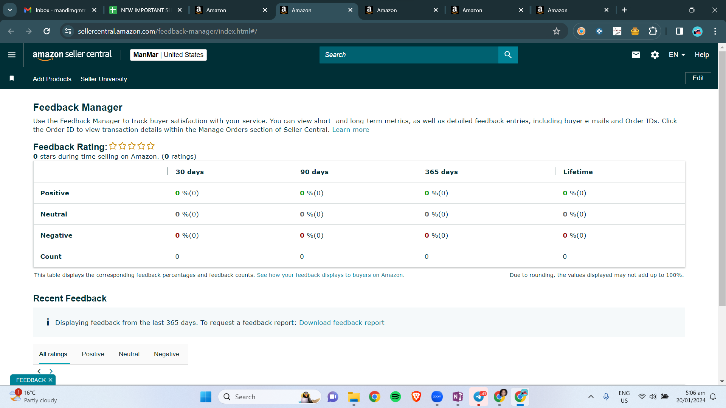
Task: Select the Negative feedback tab
Action: (166, 354)
